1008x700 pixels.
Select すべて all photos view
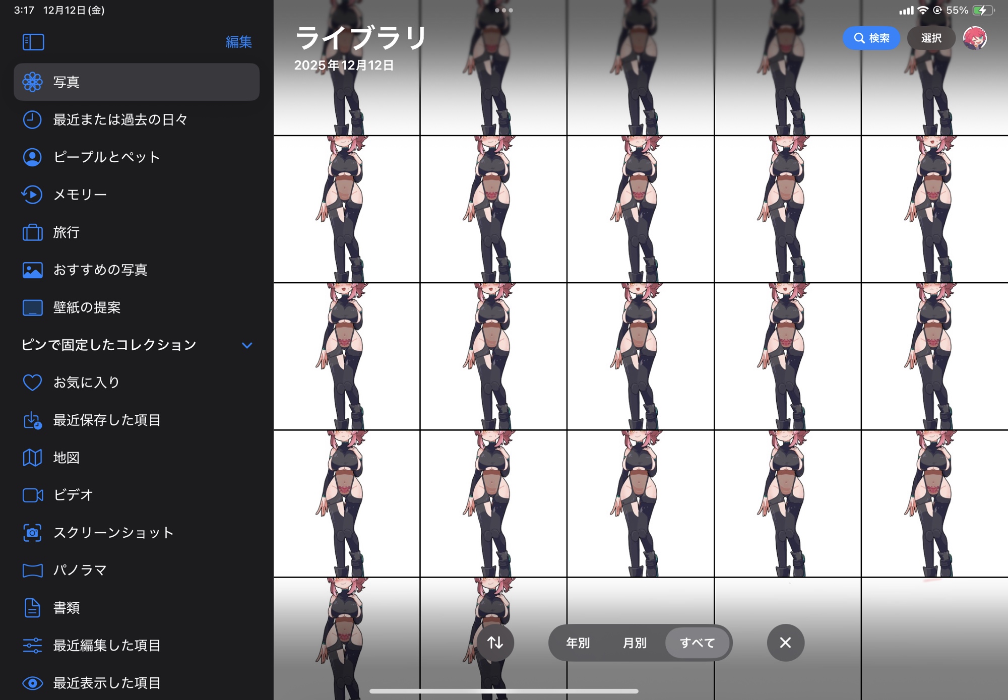[x=697, y=643]
